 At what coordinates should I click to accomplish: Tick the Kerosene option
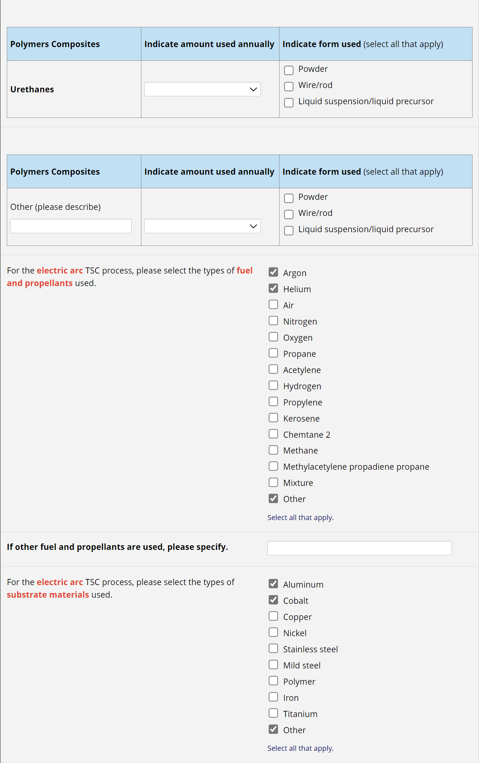click(x=273, y=418)
